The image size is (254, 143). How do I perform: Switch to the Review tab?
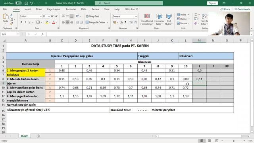click(x=95, y=9)
